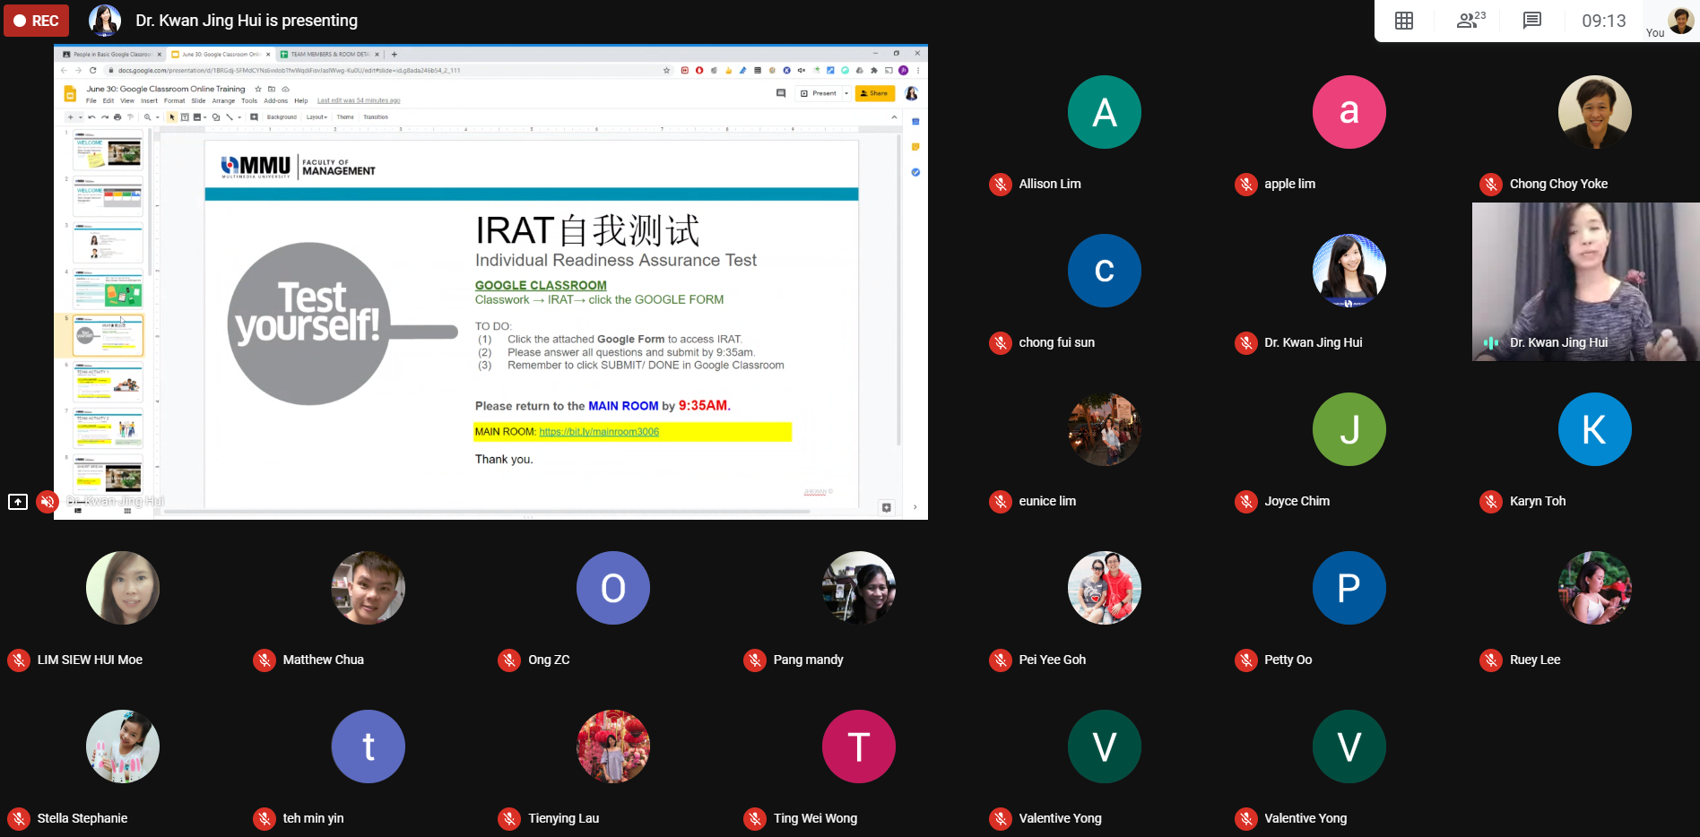Screen dimensions: 1700x837
Task: Open the Layout dropdown in Slides toolbar
Action: [317, 116]
